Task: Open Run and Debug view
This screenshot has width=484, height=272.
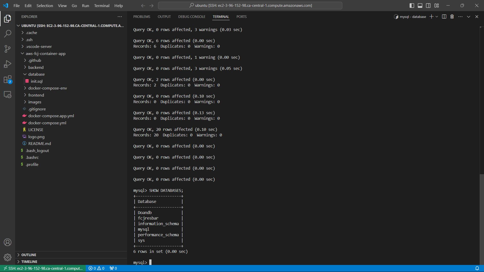Action: [8, 64]
